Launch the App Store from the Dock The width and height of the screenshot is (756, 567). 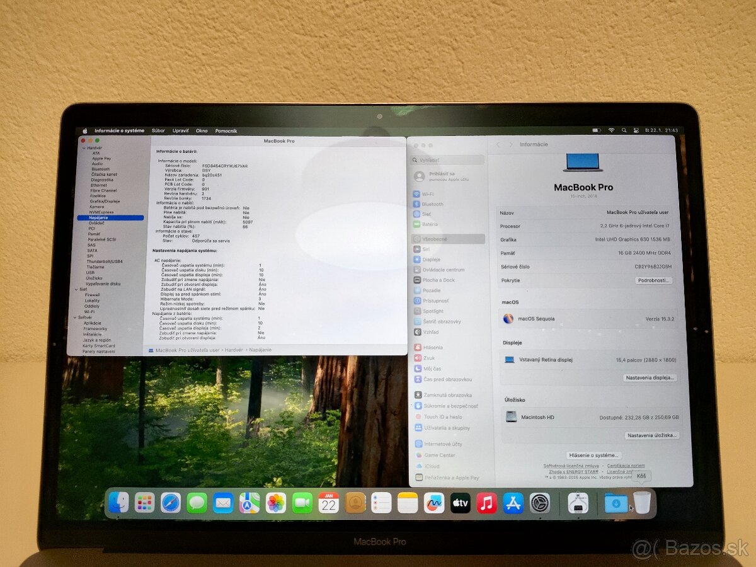pyautogui.click(x=513, y=504)
